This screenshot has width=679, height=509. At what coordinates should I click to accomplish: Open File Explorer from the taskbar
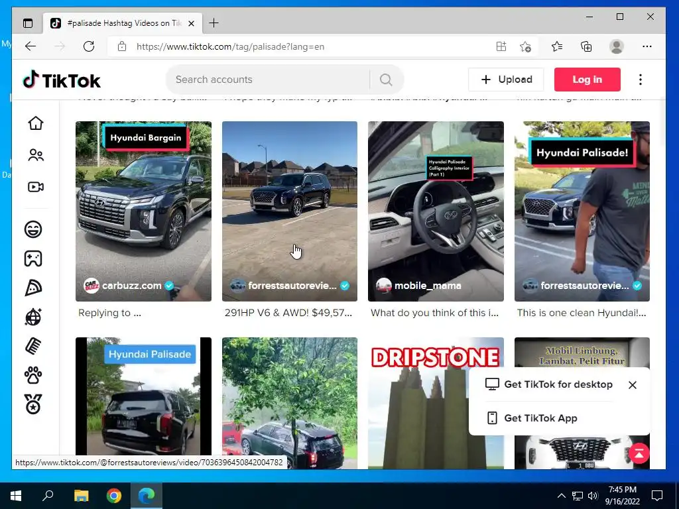click(x=81, y=496)
